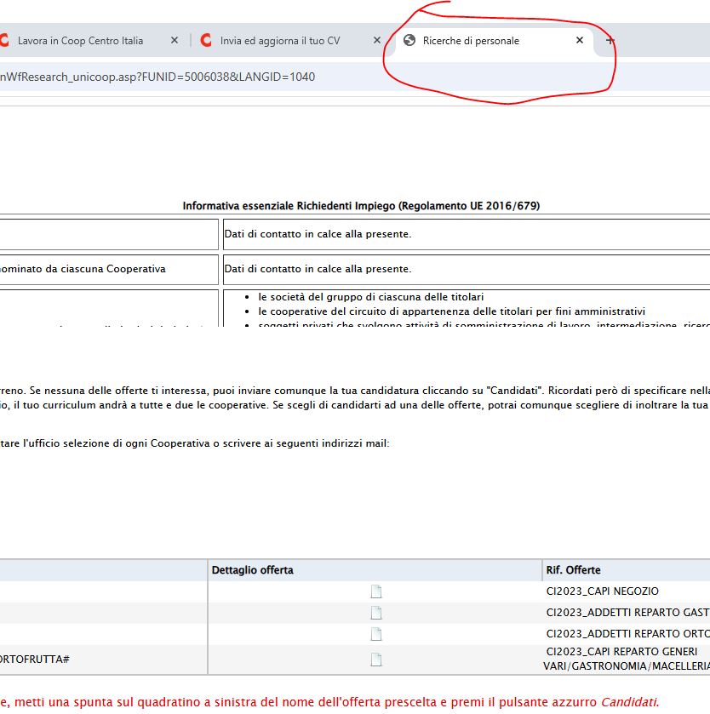Open a new browser tab with plus button
This screenshot has height=714, width=710.
point(610,40)
